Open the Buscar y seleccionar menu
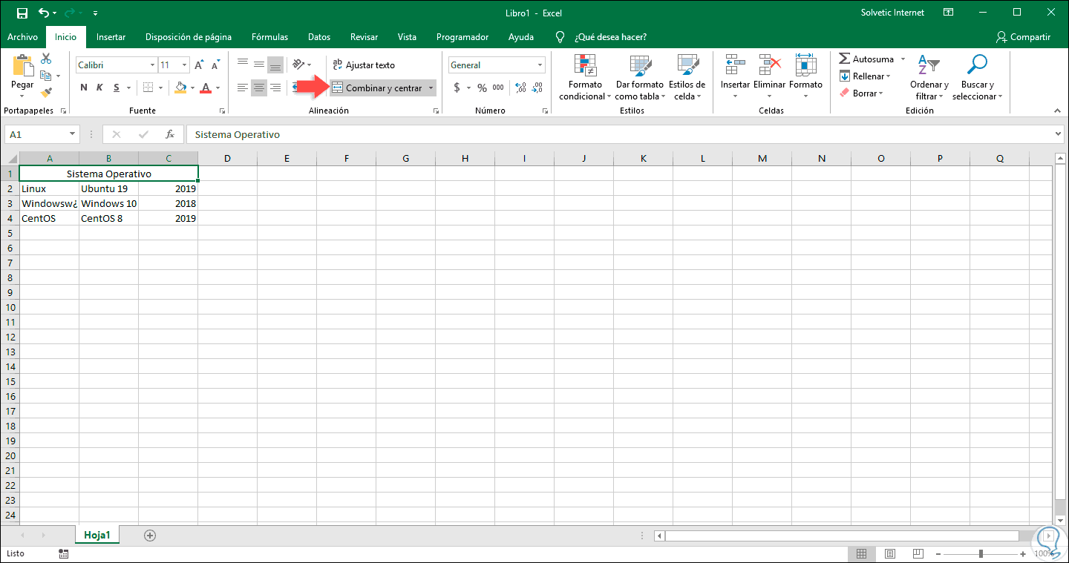1069x563 pixels. click(x=977, y=78)
